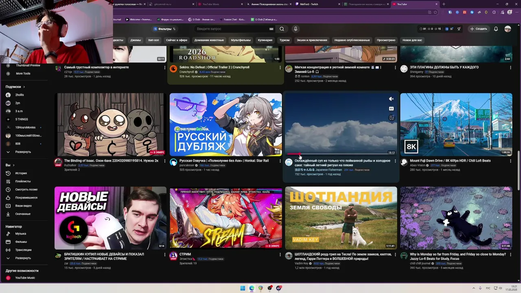Click the Создать button
This screenshot has height=293, width=521.
(x=478, y=29)
